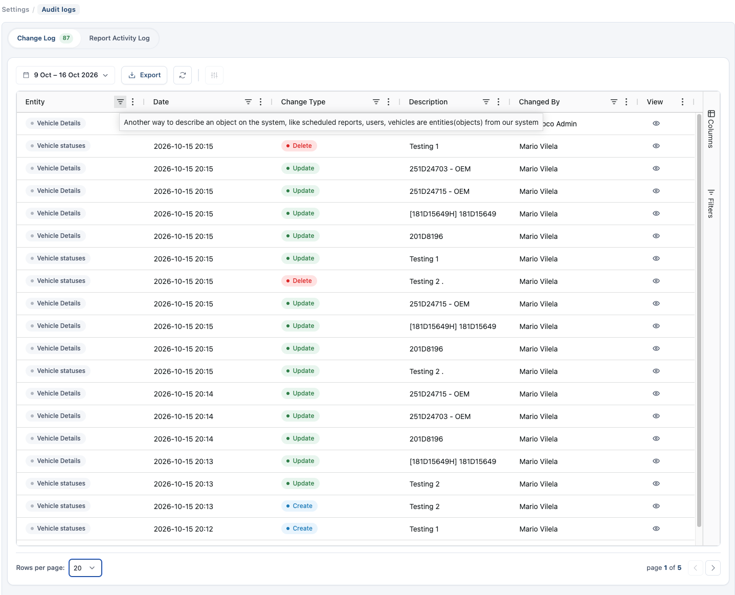The width and height of the screenshot is (735, 595).
Task: View the Update Testing 2 entry at 20:13
Action: coord(656,483)
